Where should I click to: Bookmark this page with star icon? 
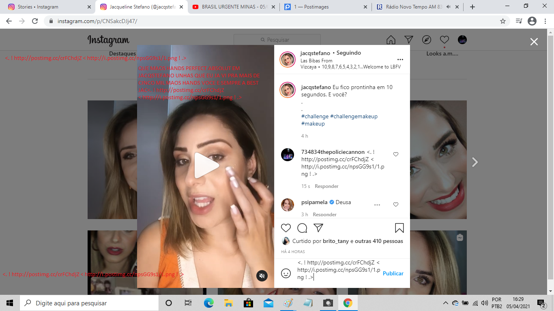click(x=503, y=21)
